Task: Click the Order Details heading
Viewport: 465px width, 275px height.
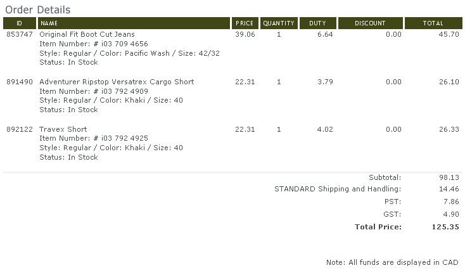Action: (x=37, y=10)
